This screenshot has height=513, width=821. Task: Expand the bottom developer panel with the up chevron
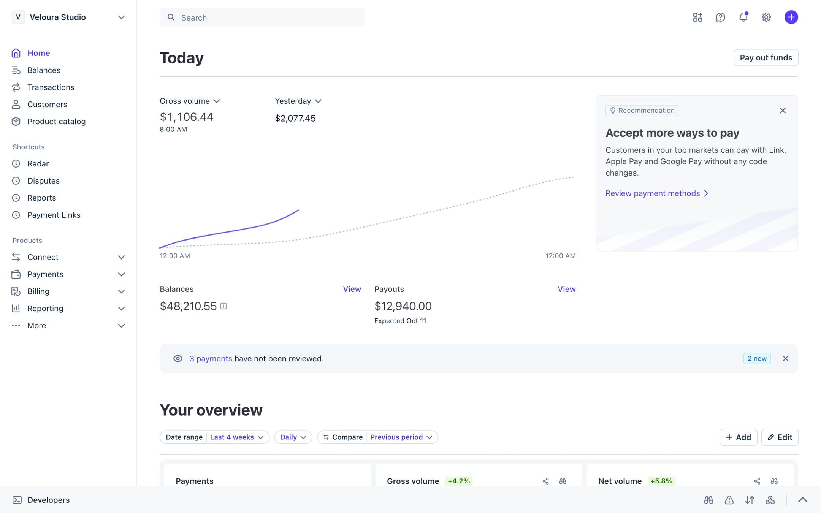click(x=802, y=500)
